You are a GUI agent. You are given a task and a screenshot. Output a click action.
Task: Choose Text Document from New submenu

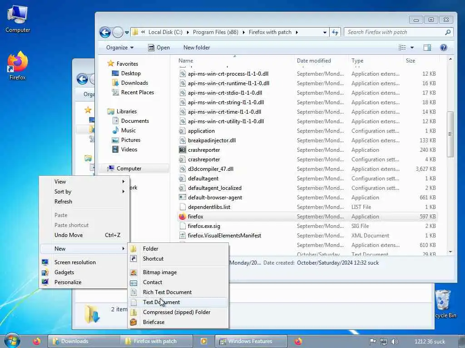pos(178,302)
